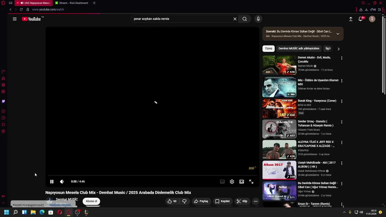Open options for Uzeyir Mehdizade video
Screen dimensions: 386x217
tap(342, 163)
